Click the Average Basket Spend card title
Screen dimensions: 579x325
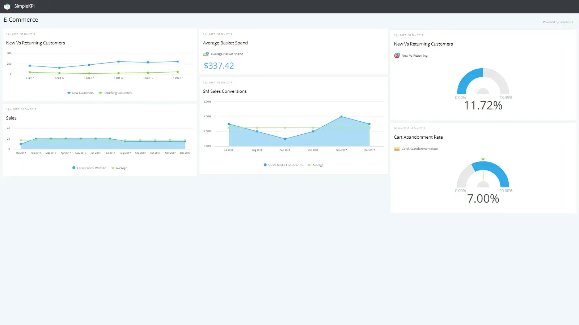pyautogui.click(x=225, y=43)
